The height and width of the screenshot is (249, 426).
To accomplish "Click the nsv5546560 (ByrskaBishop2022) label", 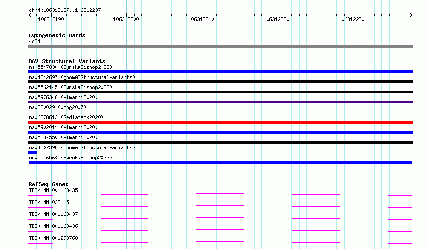I will pyautogui.click(x=70, y=158).
